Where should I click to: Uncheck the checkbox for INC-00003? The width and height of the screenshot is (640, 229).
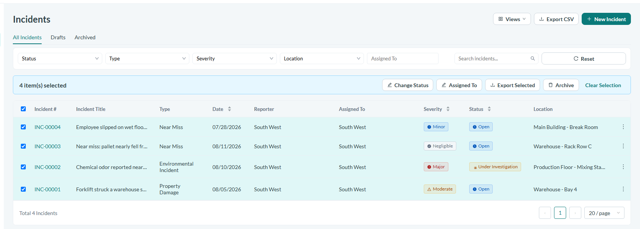click(23, 146)
